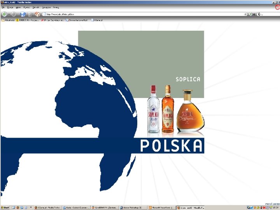Screen dimensions: 280x210
Task: Open the Przejdź menu
Action: click(26, 7)
